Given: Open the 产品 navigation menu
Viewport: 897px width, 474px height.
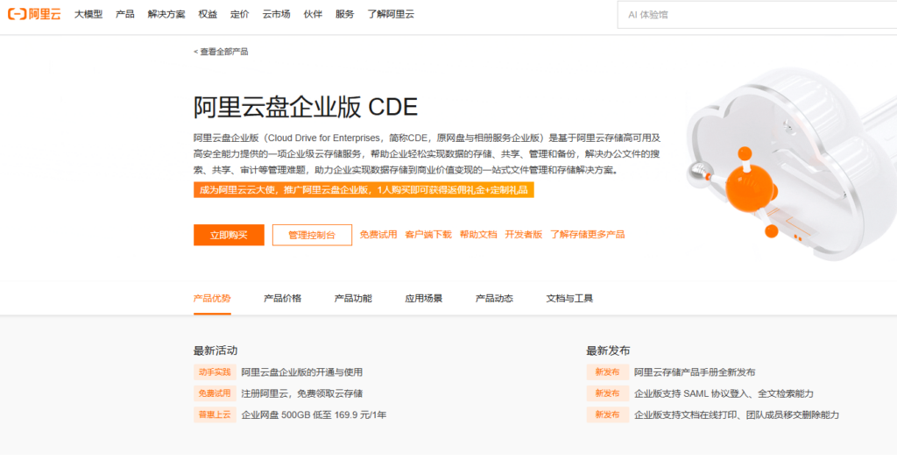Looking at the screenshot, I should [x=124, y=14].
